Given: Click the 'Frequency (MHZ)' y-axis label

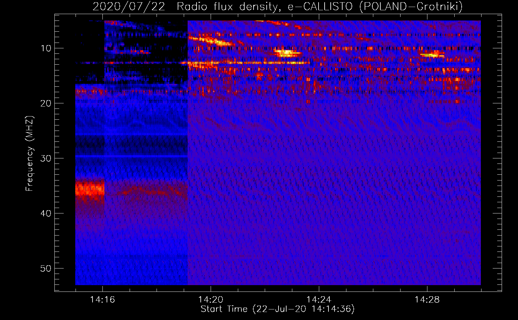Looking at the screenshot, I should pyautogui.click(x=29, y=154).
